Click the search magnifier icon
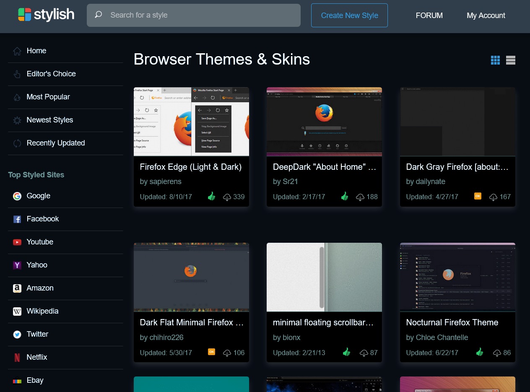 pyautogui.click(x=99, y=15)
